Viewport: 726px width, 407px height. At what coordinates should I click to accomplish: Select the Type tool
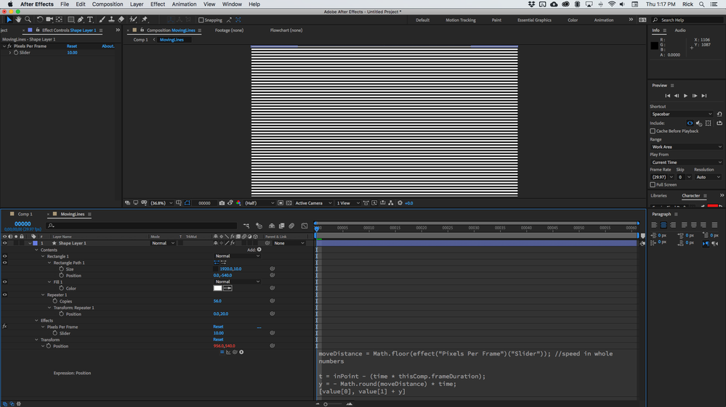(x=90, y=20)
